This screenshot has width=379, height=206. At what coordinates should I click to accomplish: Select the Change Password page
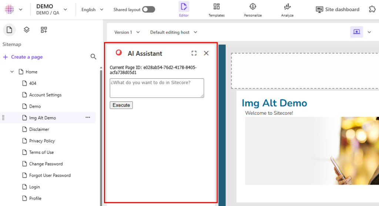tap(46, 164)
